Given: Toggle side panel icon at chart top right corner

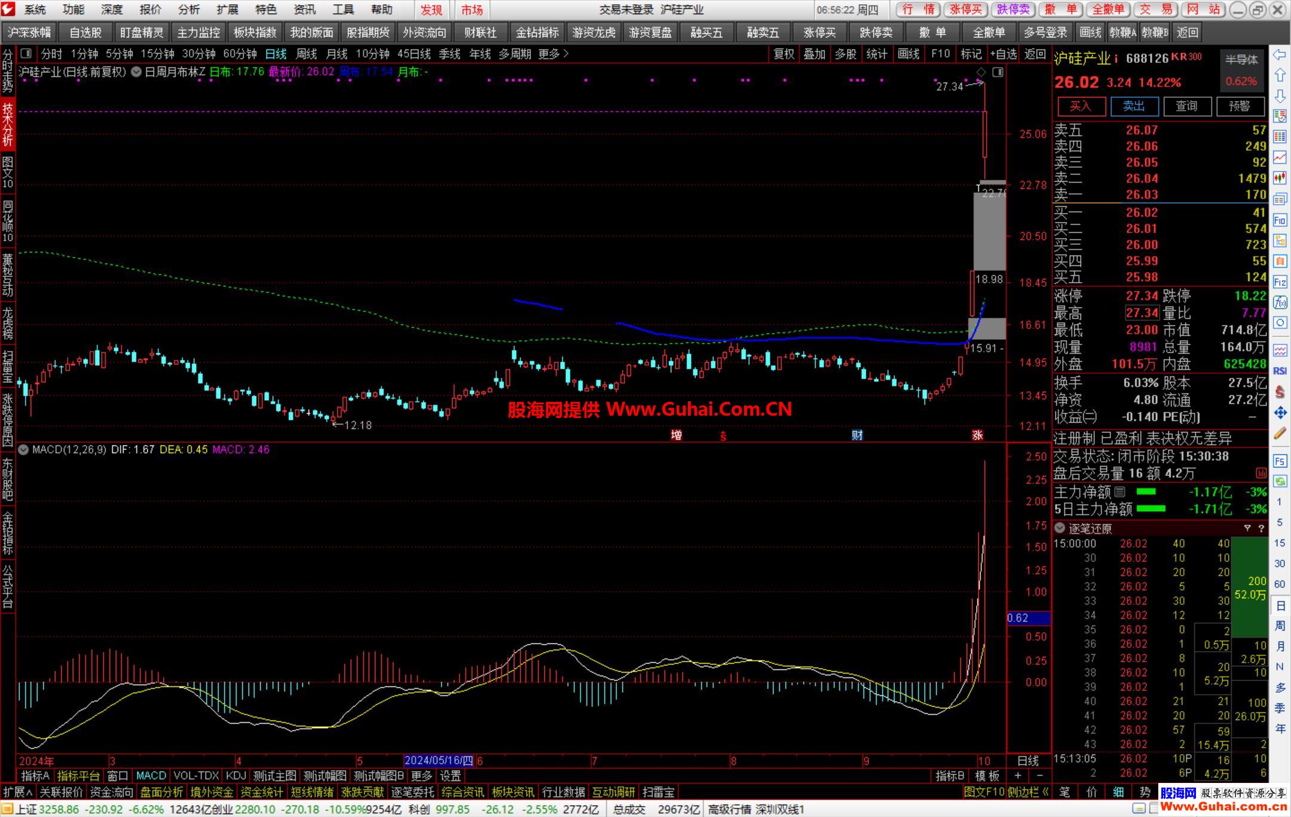Looking at the screenshot, I should 998,72.
